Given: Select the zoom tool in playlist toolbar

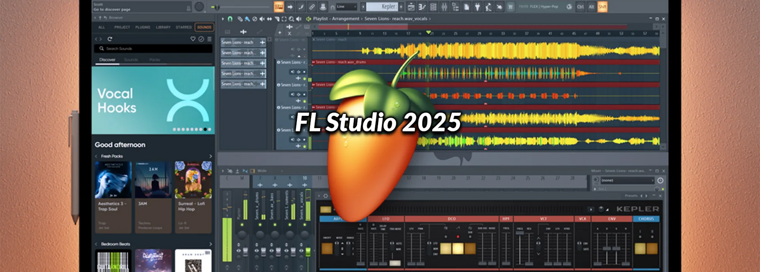Looking at the screenshot, I should 291,19.
